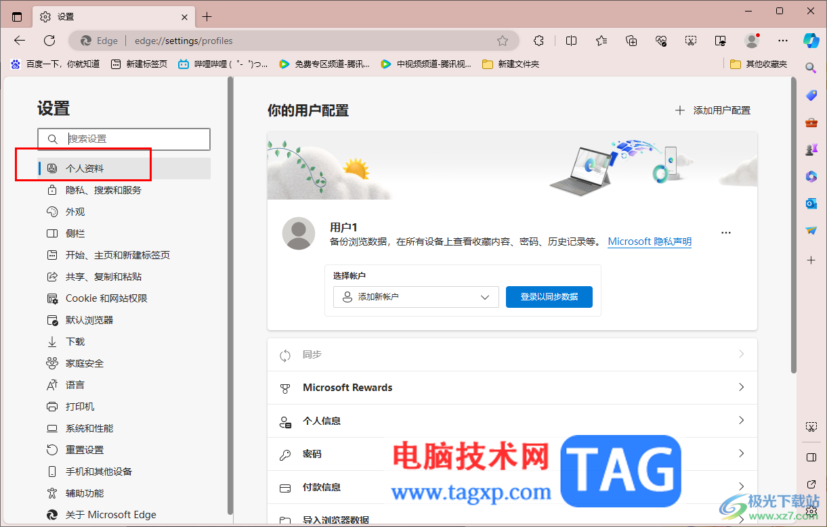Image resolution: width=827 pixels, height=527 pixels.
Task: Open Browser essentials from the toolbar
Action: tap(661, 41)
